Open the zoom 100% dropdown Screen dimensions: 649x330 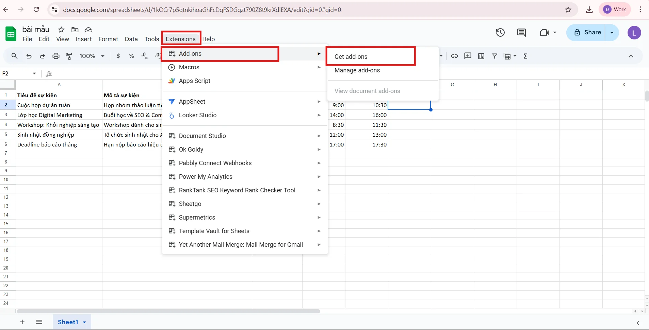coord(92,56)
